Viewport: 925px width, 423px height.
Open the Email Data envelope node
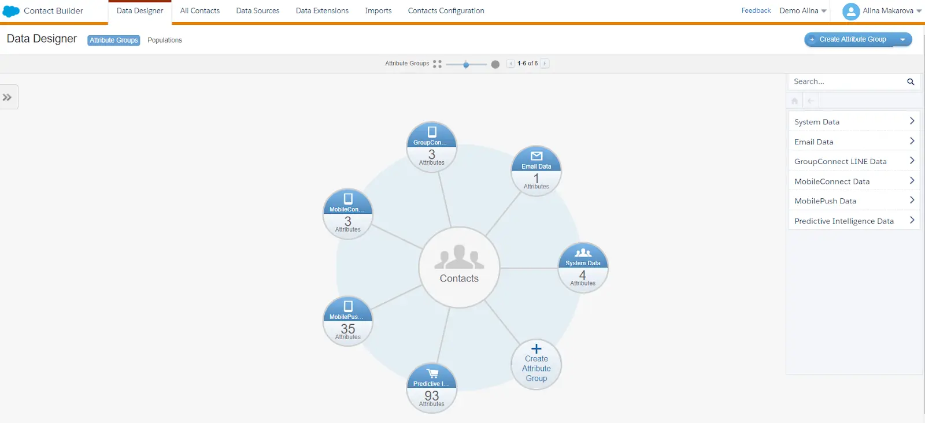point(536,171)
